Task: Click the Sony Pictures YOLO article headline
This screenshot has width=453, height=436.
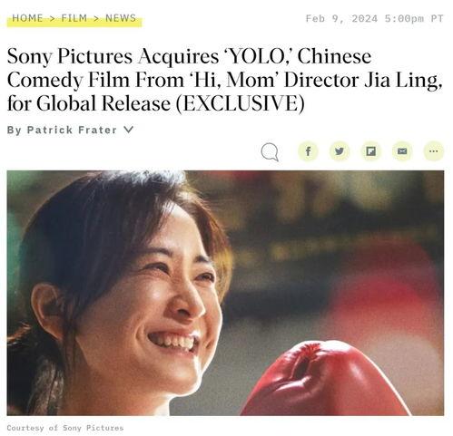Action: point(225,80)
